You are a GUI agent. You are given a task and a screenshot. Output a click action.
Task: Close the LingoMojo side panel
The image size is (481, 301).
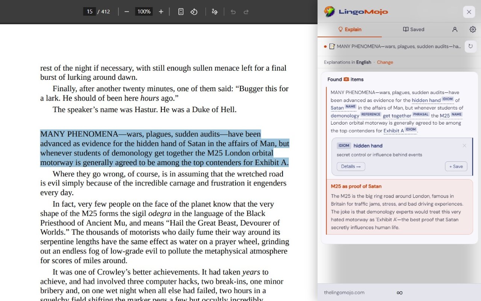coord(469,12)
